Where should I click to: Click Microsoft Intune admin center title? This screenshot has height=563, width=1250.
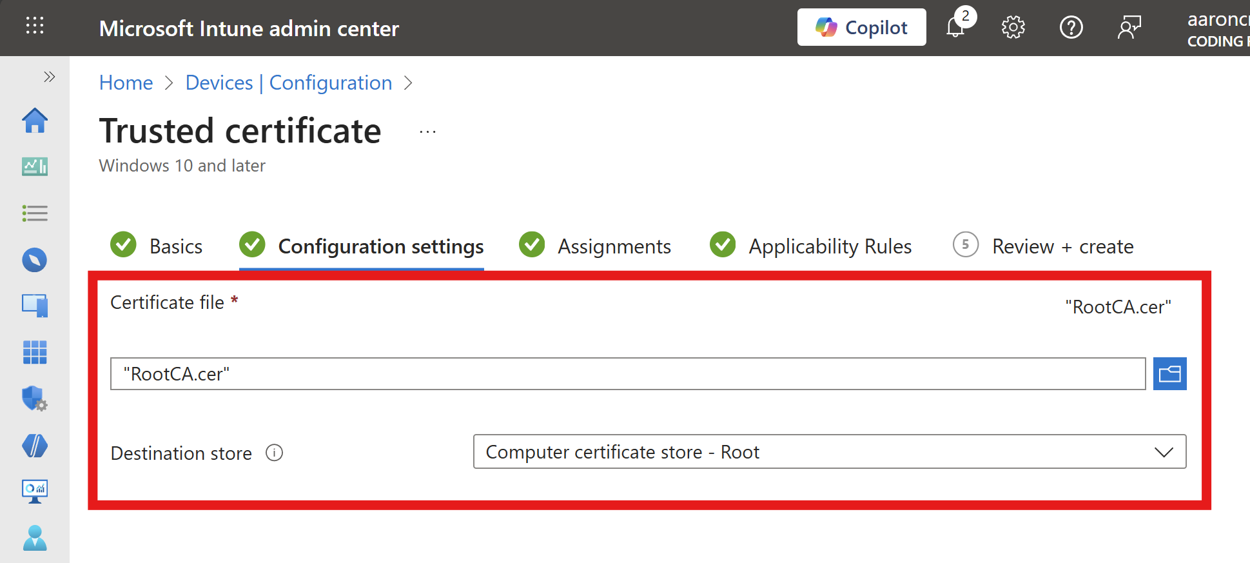point(249,28)
